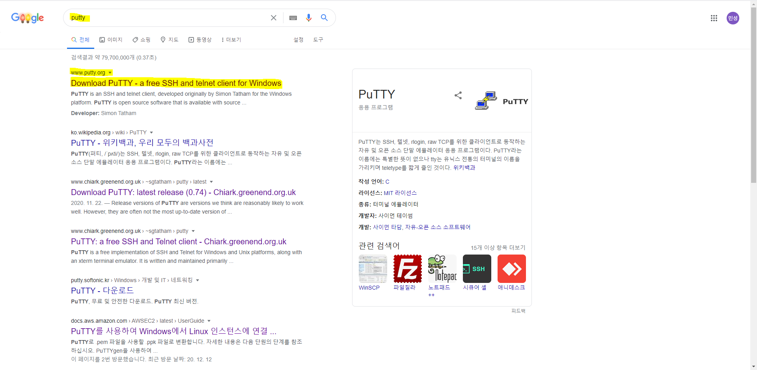Image resolution: width=757 pixels, height=370 pixels.
Task: Expand ko.wikipedia.org result options arrow
Action: point(151,132)
